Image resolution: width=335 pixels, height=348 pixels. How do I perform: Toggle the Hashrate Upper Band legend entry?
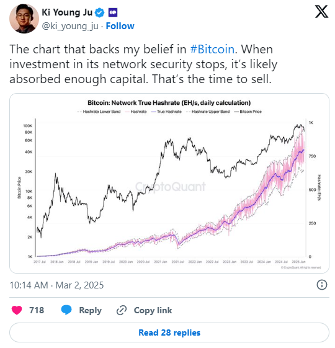click(208, 112)
